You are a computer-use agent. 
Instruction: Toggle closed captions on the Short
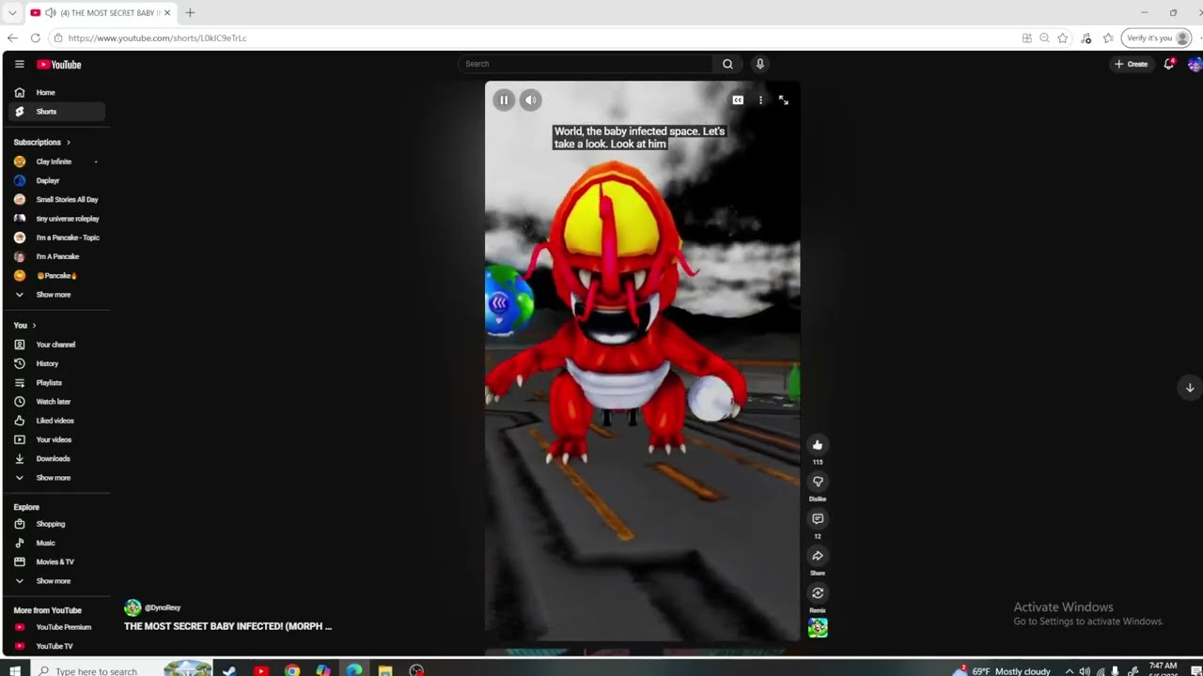point(738,100)
